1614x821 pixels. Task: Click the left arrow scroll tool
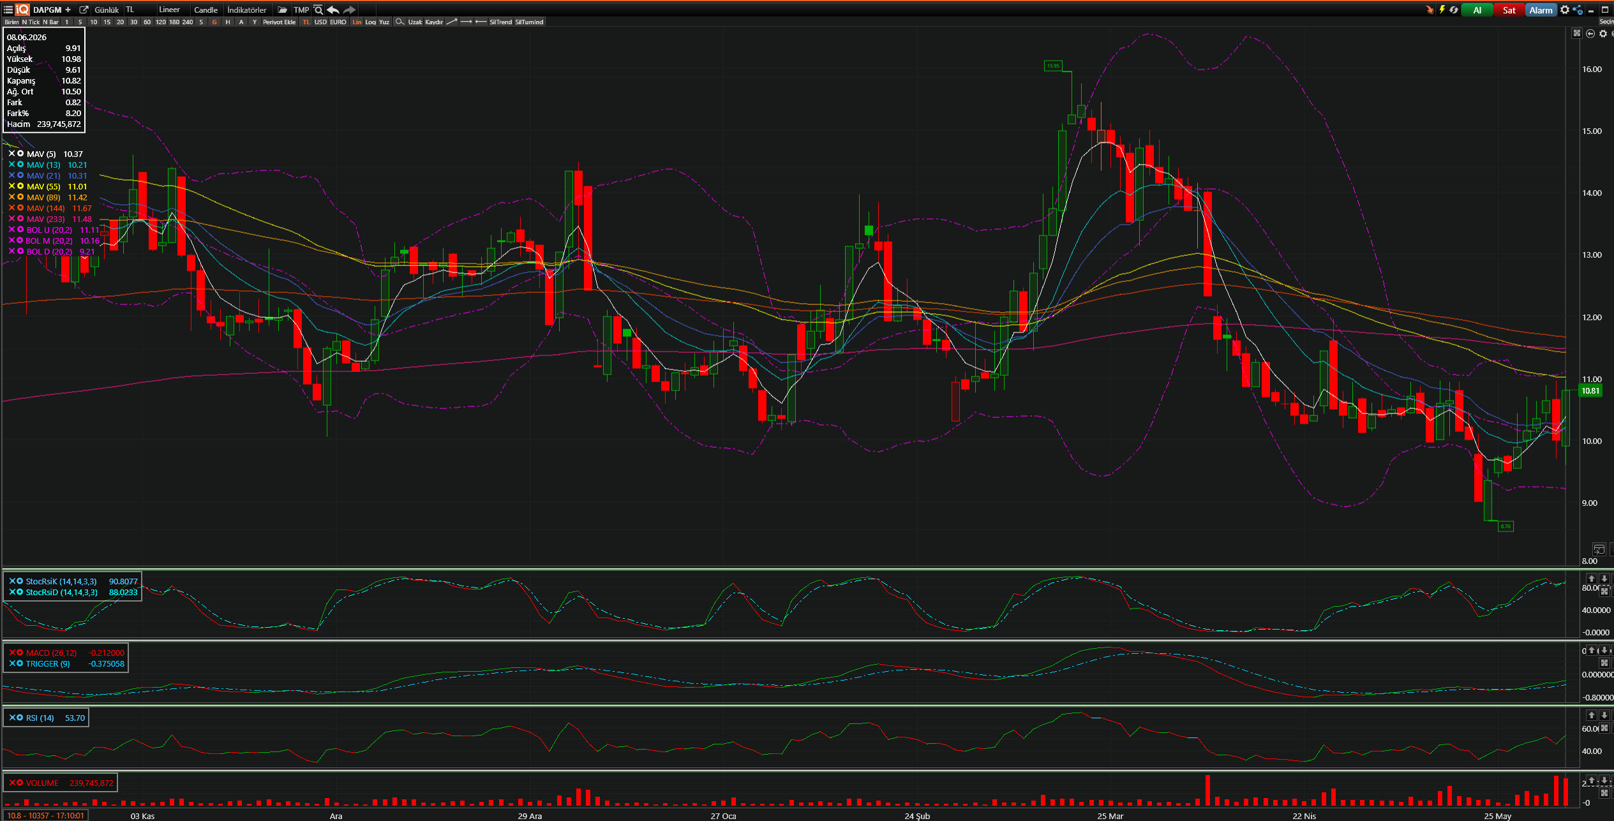pyautogui.click(x=481, y=22)
